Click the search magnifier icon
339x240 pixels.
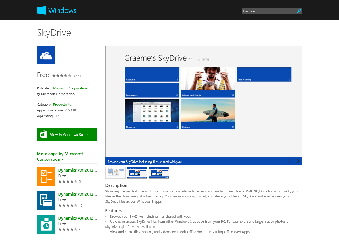(x=299, y=11)
